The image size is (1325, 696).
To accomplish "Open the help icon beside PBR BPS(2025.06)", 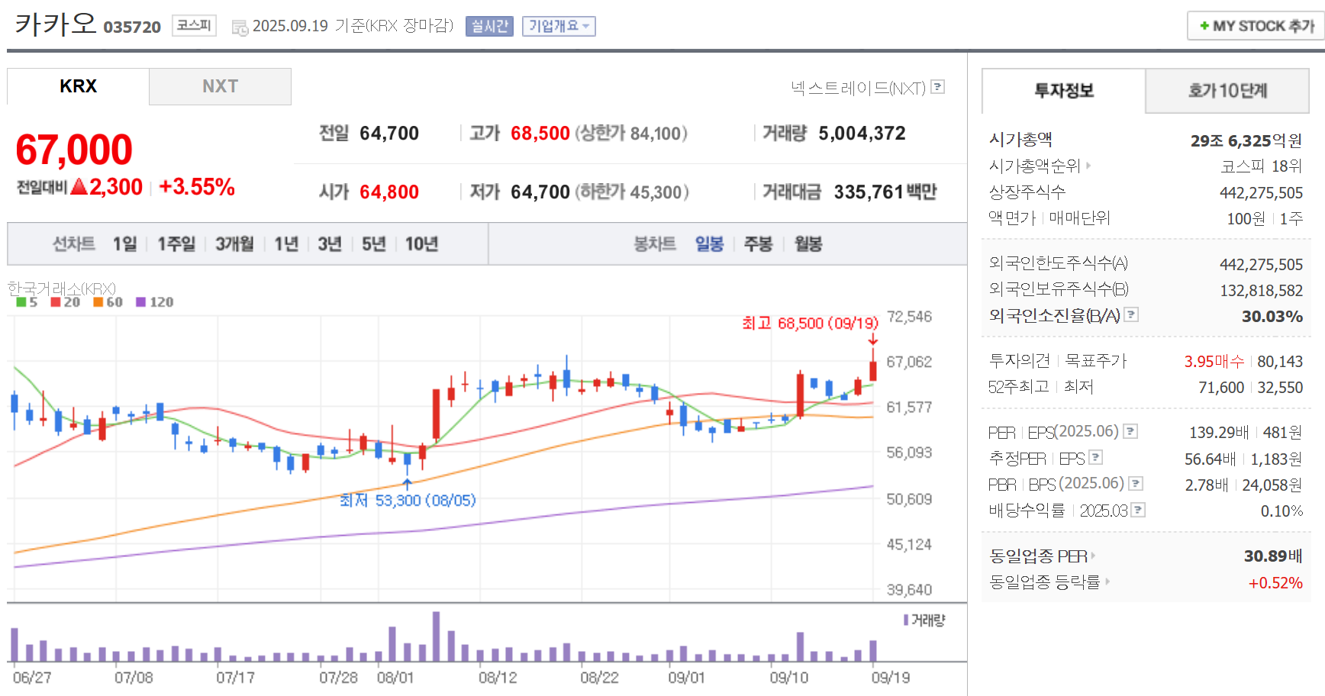I will pyautogui.click(x=1136, y=483).
